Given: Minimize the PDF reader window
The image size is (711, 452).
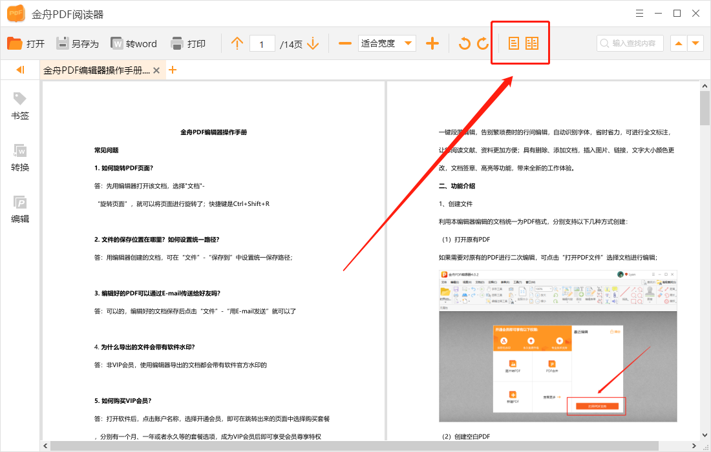Looking at the screenshot, I should [658, 13].
